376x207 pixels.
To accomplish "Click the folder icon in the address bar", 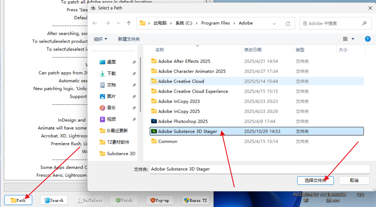I will (x=142, y=23).
